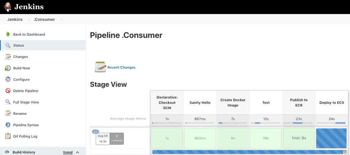Click the Jenkins butler logo icon
Image resolution: width=350 pixels, height=155 pixels.
(x=8, y=7)
